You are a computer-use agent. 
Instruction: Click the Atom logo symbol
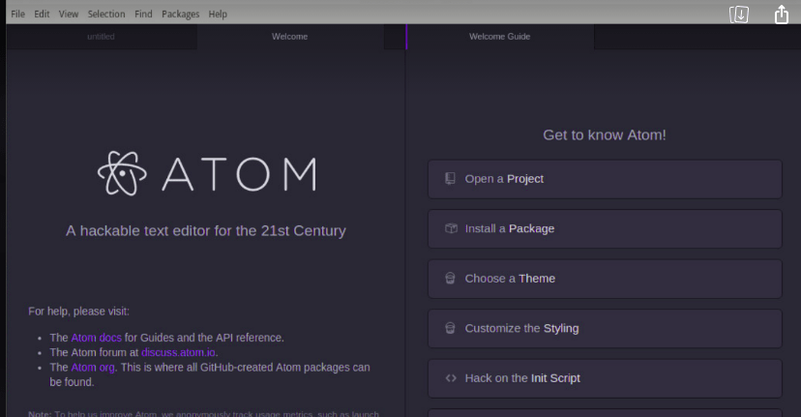[x=122, y=174]
